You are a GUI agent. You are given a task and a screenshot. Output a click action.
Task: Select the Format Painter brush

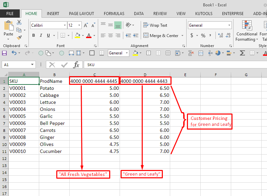point(19,37)
